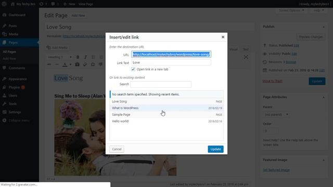Click Set featured image link
The height and width of the screenshot is (187, 333).
pyautogui.click(x=276, y=170)
